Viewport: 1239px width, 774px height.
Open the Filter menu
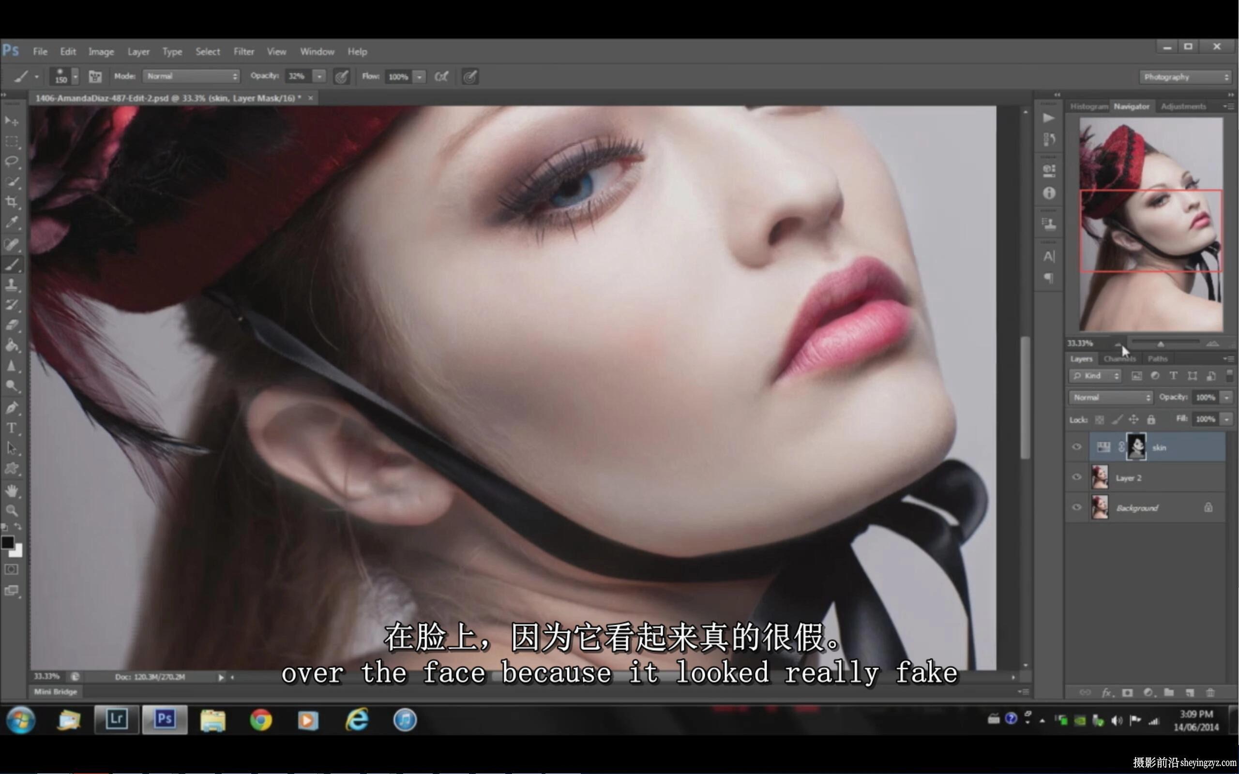click(244, 52)
